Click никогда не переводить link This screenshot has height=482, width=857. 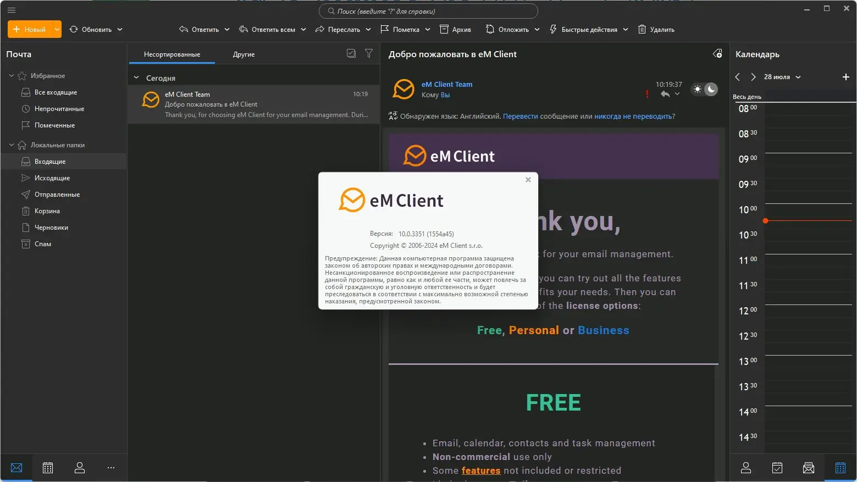[633, 117]
